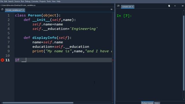Open the Source menu
185x104 pixels.
[17, 1]
